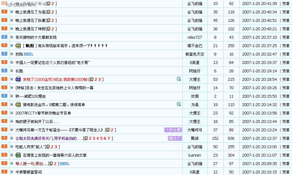292x175 pixels.
Task: Expand the 晚上我遇见了神探 thread preview
Action: click(x=12, y=29)
